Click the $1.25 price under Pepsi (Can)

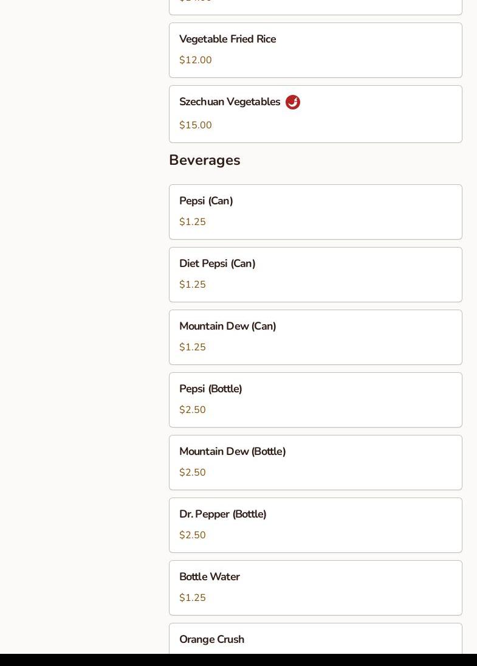(x=192, y=222)
